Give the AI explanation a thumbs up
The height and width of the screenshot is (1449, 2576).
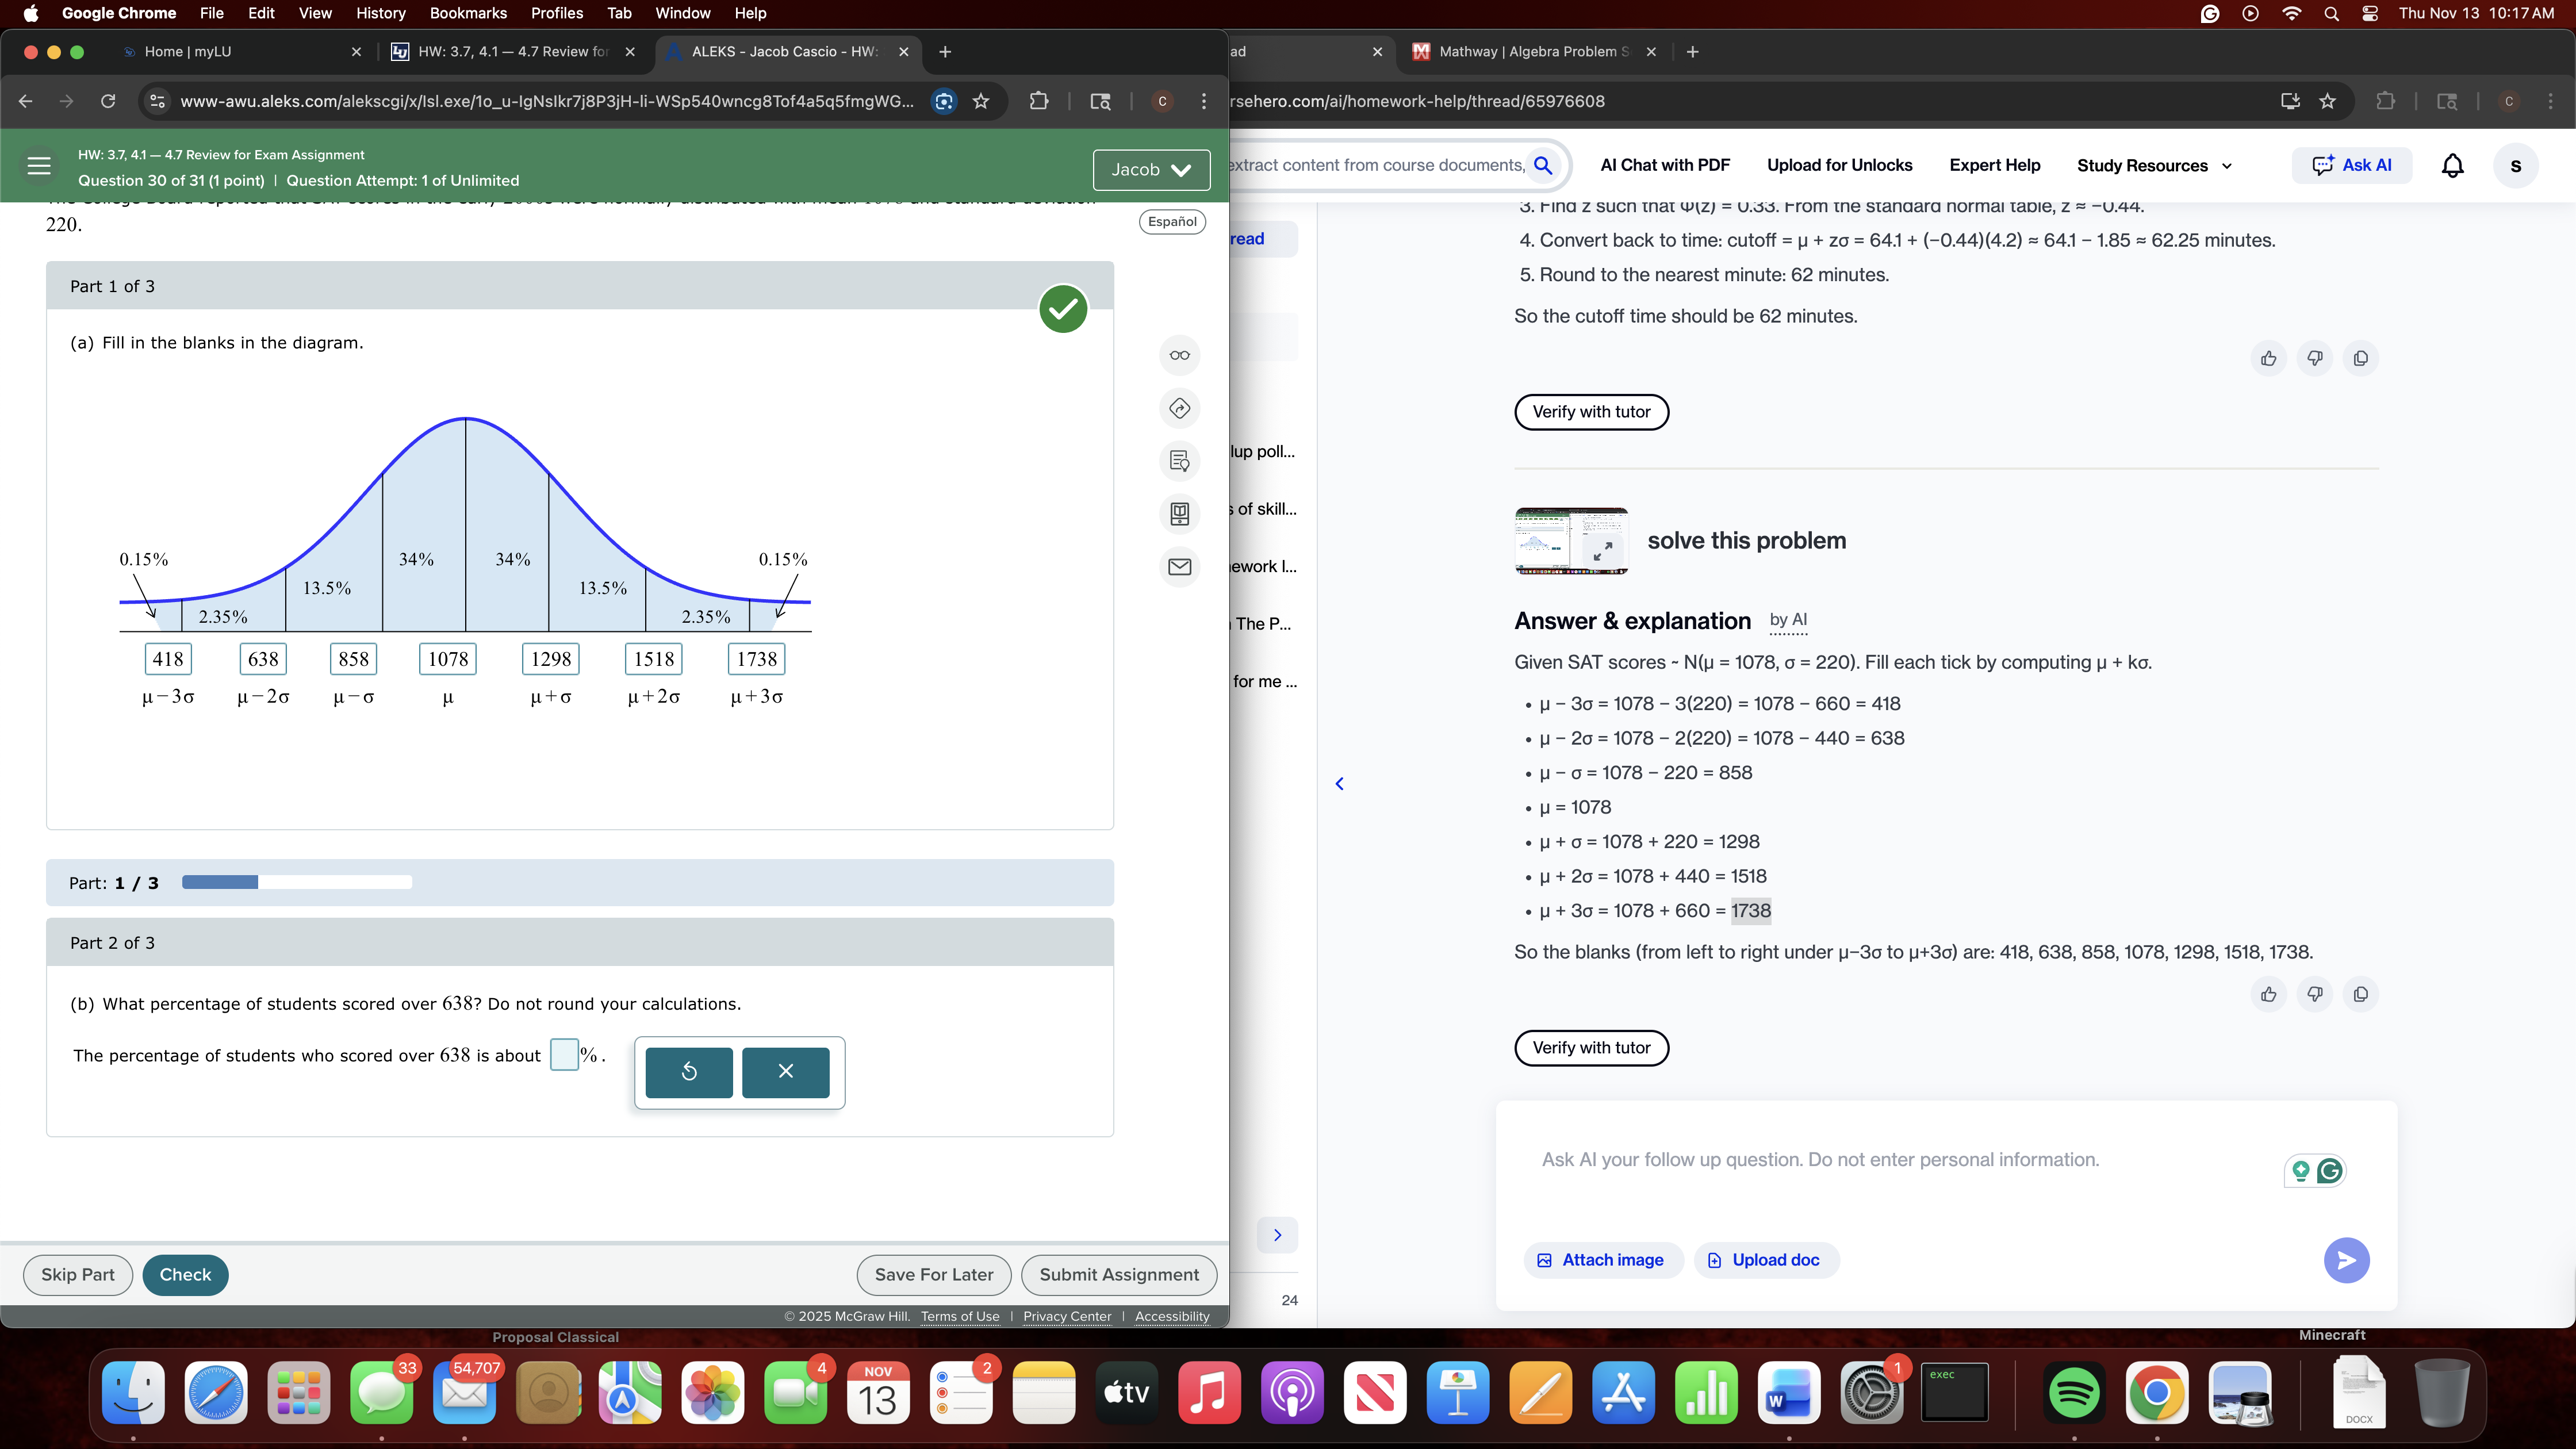click(2269, 994)
